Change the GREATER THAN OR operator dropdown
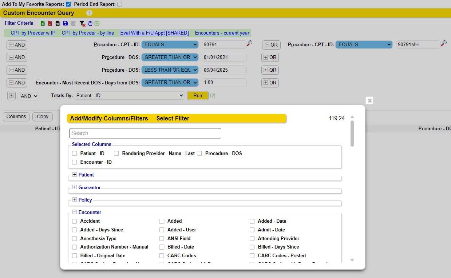The height and width of the screenshot is (278, 451). [170, 57]
